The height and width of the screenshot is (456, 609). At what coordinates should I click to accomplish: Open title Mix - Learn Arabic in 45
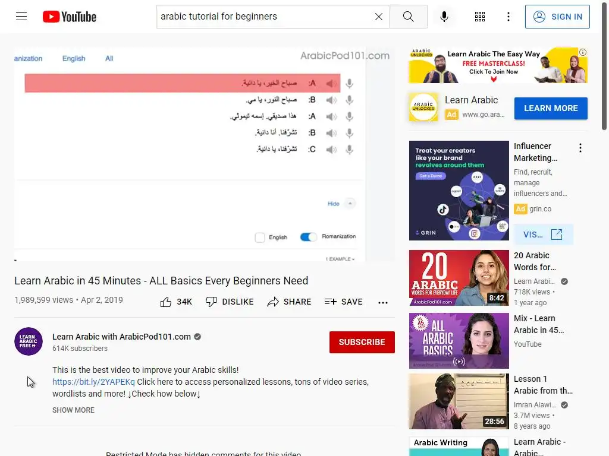[x=539, y=324]
